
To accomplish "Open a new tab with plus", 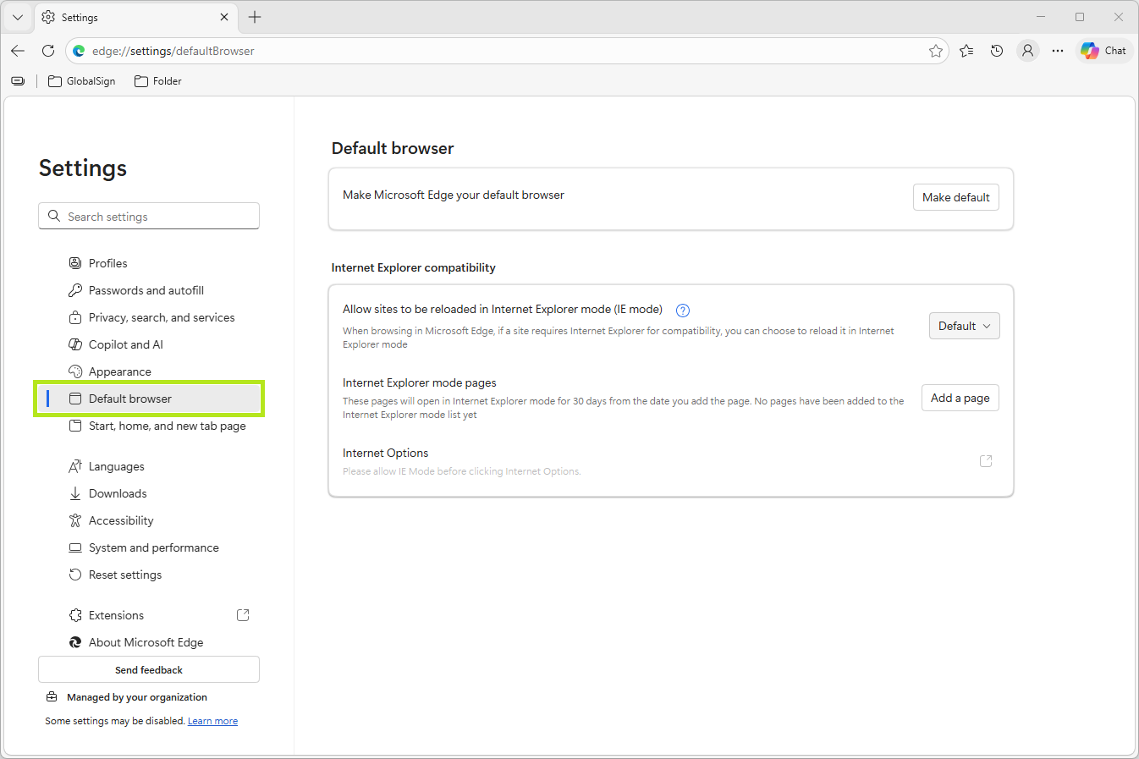I will click(x=255, y=17).
